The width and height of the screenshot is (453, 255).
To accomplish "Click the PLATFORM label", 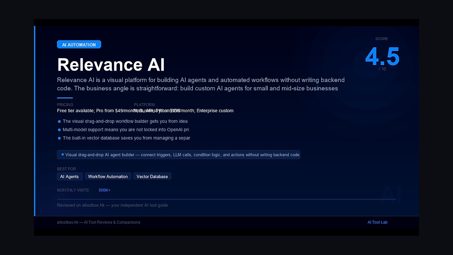I will click(x=145, y=105).
